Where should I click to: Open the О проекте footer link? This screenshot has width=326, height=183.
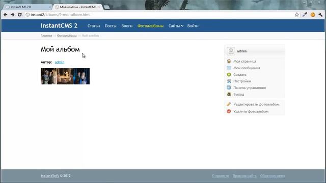(221, 176)
